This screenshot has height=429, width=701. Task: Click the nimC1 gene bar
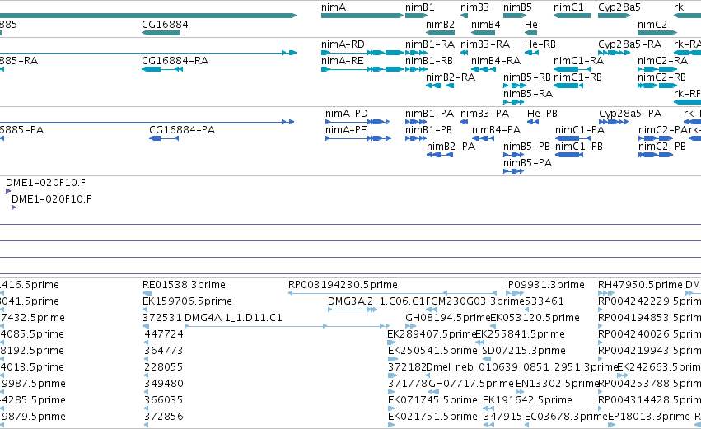click(572, 16)
